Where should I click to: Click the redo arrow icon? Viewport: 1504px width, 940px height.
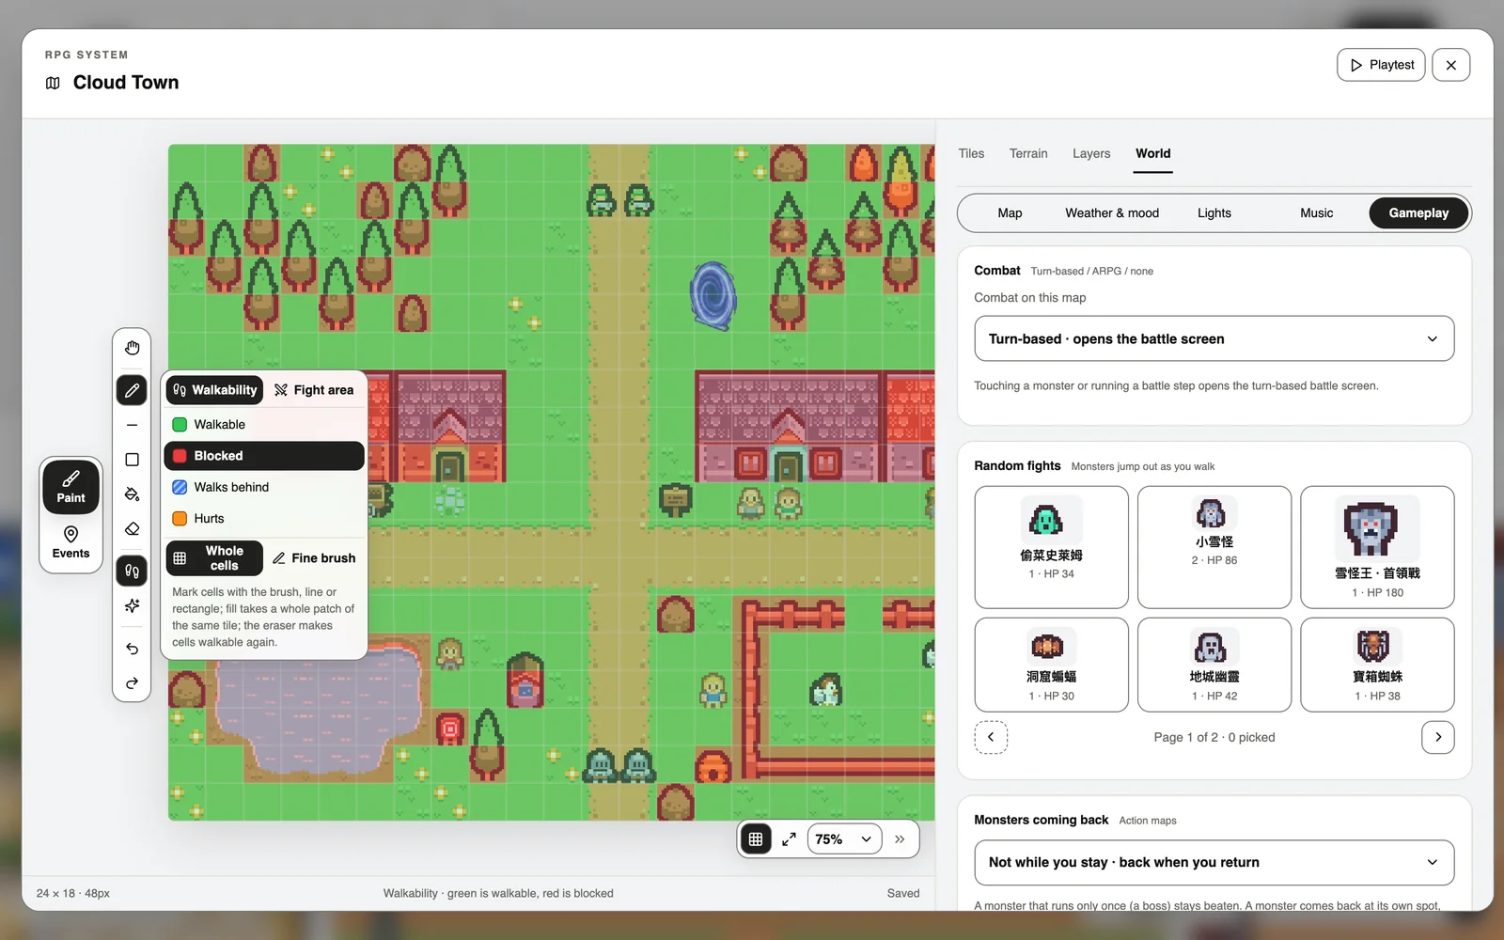point(132,683)
